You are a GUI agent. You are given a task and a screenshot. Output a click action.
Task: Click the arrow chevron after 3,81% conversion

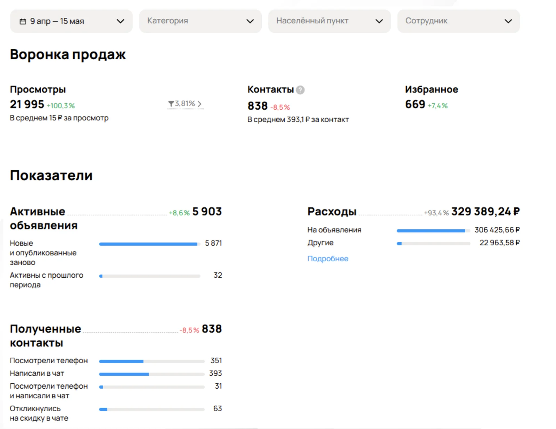click(x=199, y=104)
